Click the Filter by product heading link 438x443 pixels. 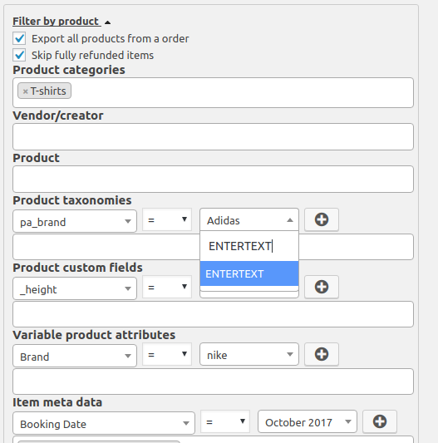(56, 21)
